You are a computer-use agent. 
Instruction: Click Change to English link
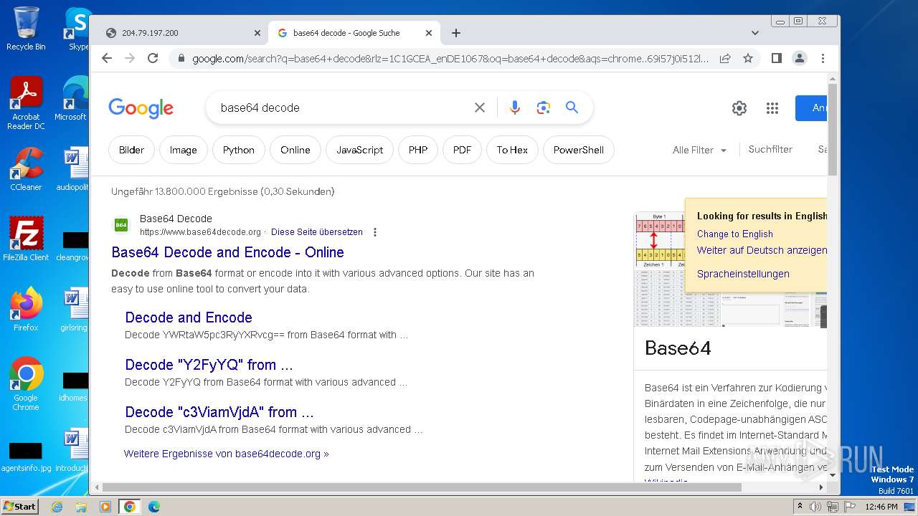click(735, 234)
